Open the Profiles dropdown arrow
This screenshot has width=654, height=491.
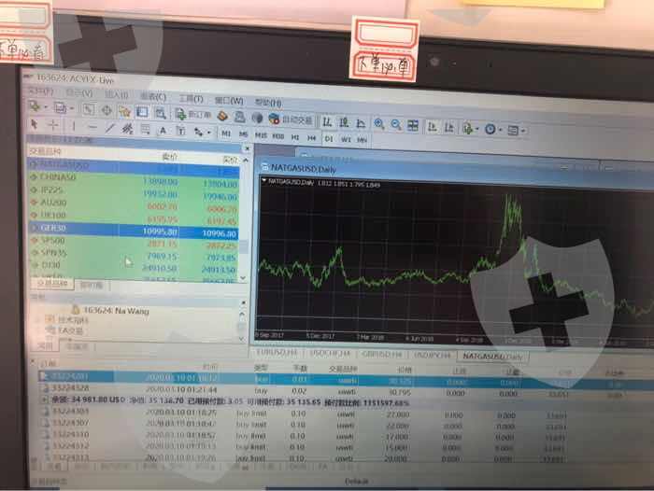[72, 109]
